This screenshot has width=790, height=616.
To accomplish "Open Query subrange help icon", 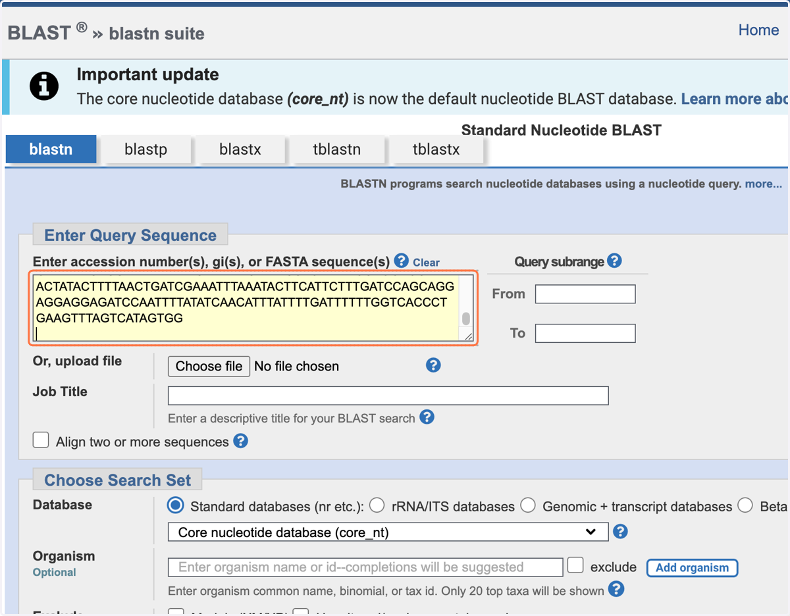I will tap(614, 261).
